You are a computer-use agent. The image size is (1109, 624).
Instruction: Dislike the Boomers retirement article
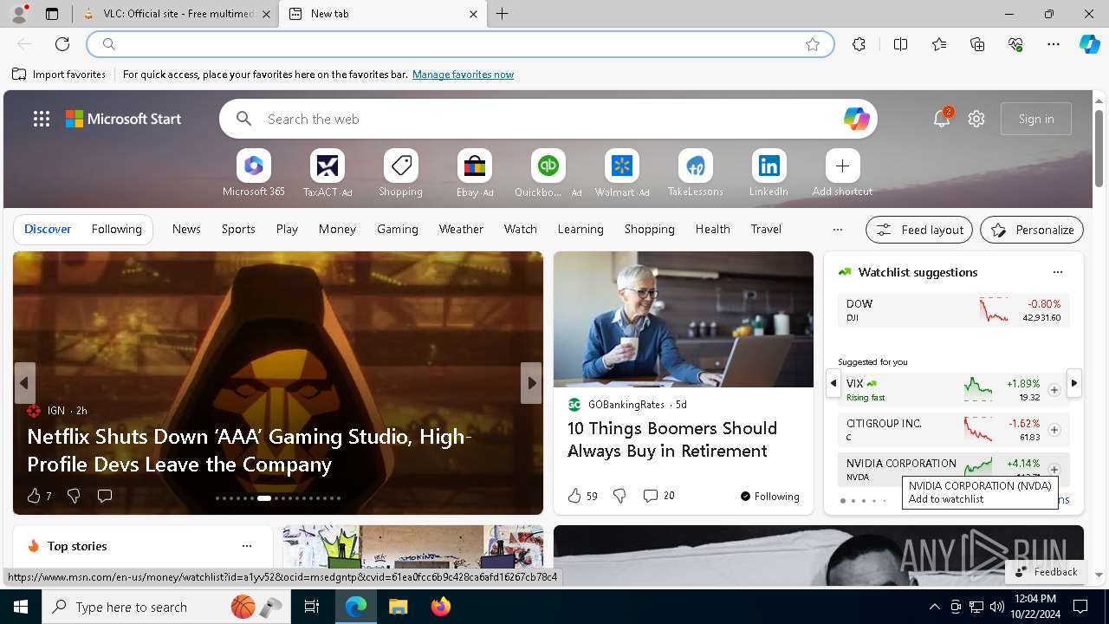[619, 496]
